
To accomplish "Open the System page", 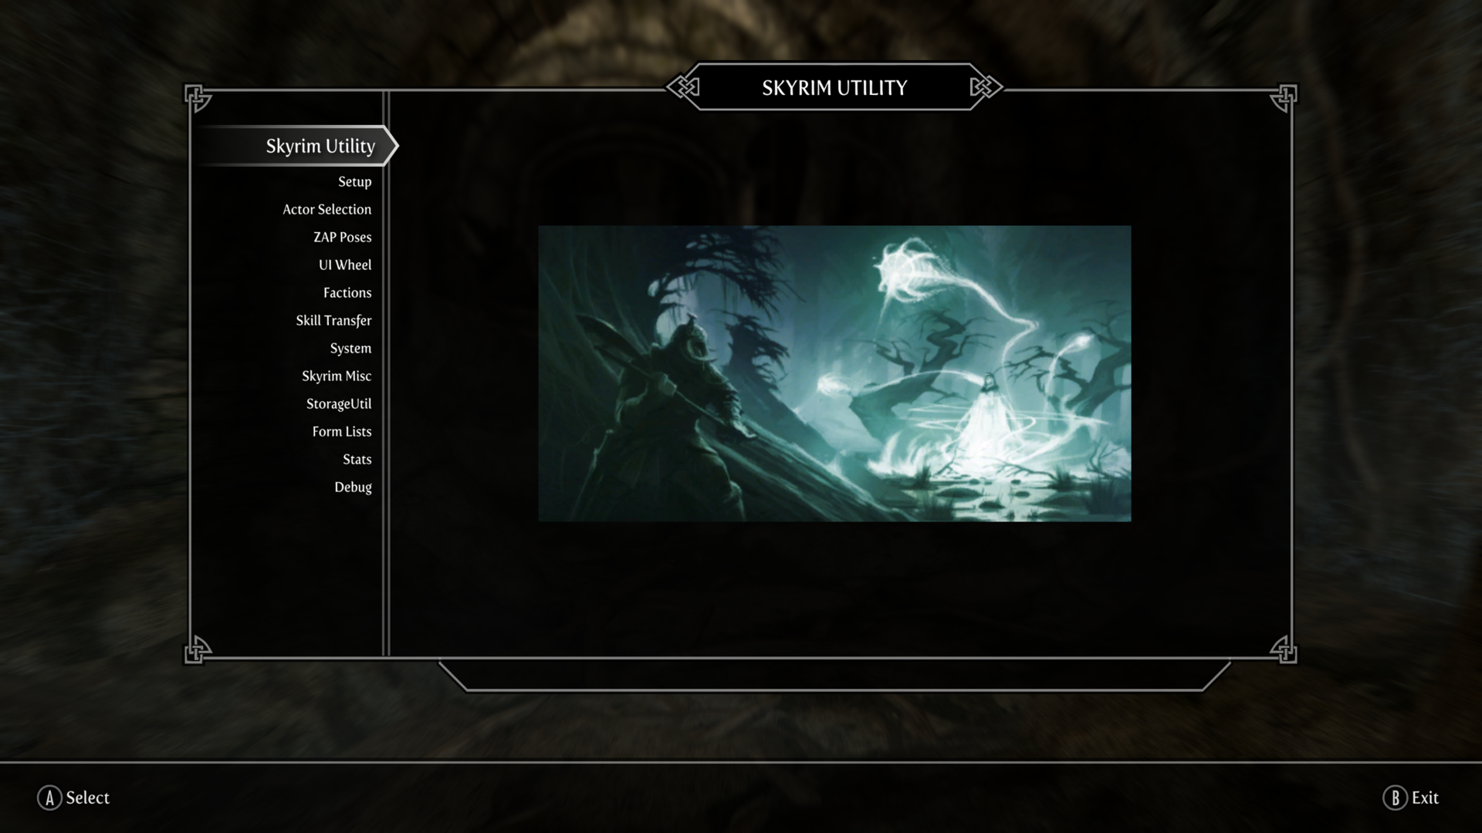I will click(350, 349).
